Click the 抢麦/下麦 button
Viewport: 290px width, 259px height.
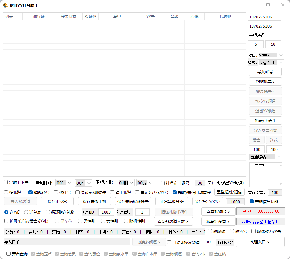pos(265,120)
